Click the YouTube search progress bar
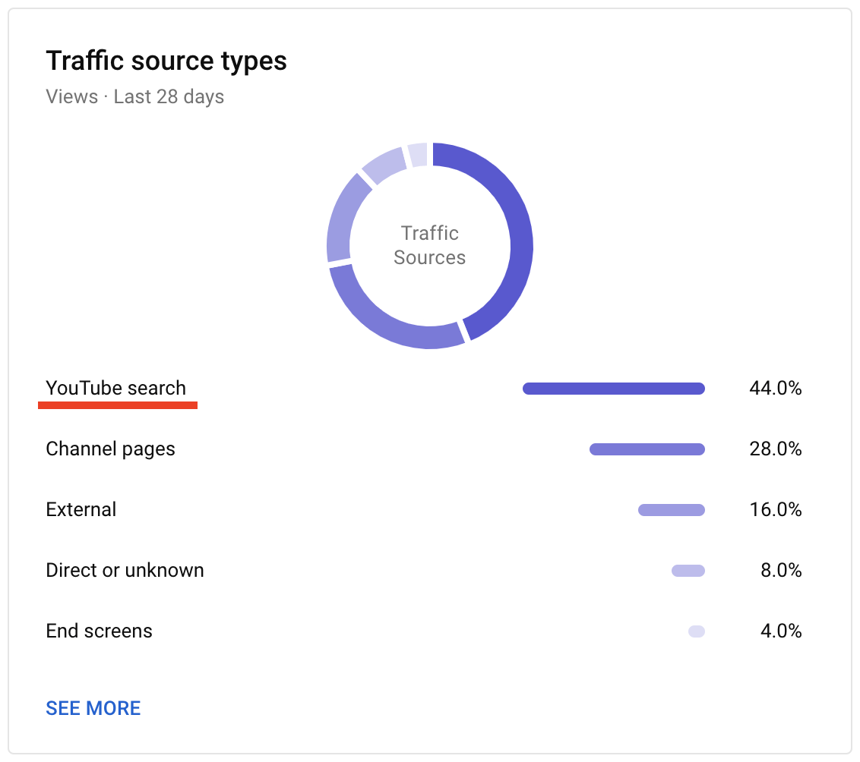This screenshot has height=762, width=860. click(614, 389)
